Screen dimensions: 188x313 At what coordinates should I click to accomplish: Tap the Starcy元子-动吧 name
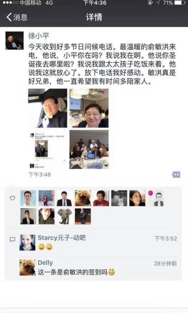click(62, 238)
